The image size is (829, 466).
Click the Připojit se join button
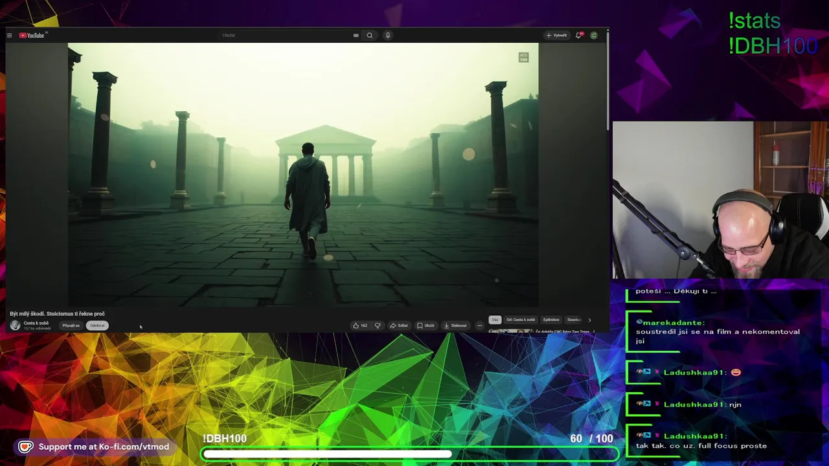click(71, 326)
